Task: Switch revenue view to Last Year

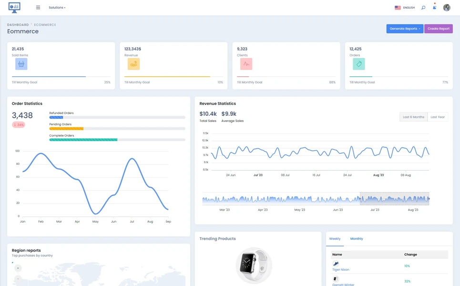Action: 438,116
